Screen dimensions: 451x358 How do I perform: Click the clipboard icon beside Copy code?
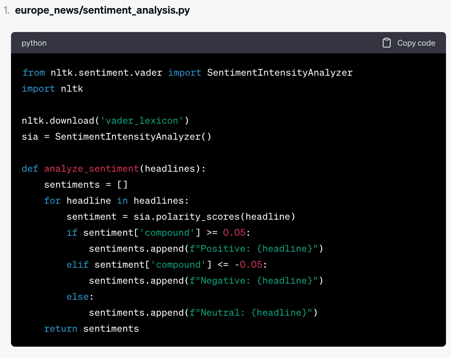coord(386,43)
